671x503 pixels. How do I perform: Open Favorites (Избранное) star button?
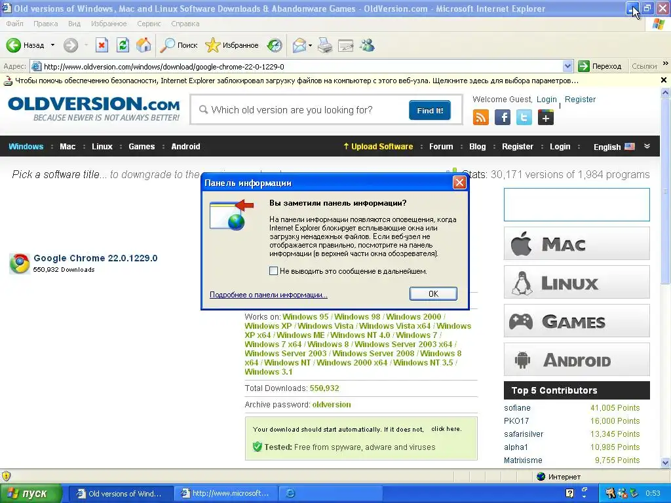[x=231, y=45]
